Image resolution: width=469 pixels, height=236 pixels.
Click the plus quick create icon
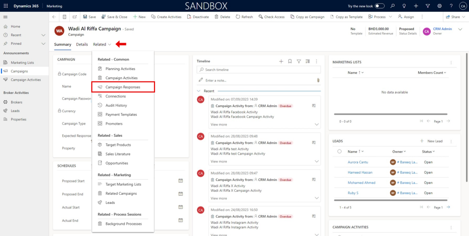click(x=416, y=6)
